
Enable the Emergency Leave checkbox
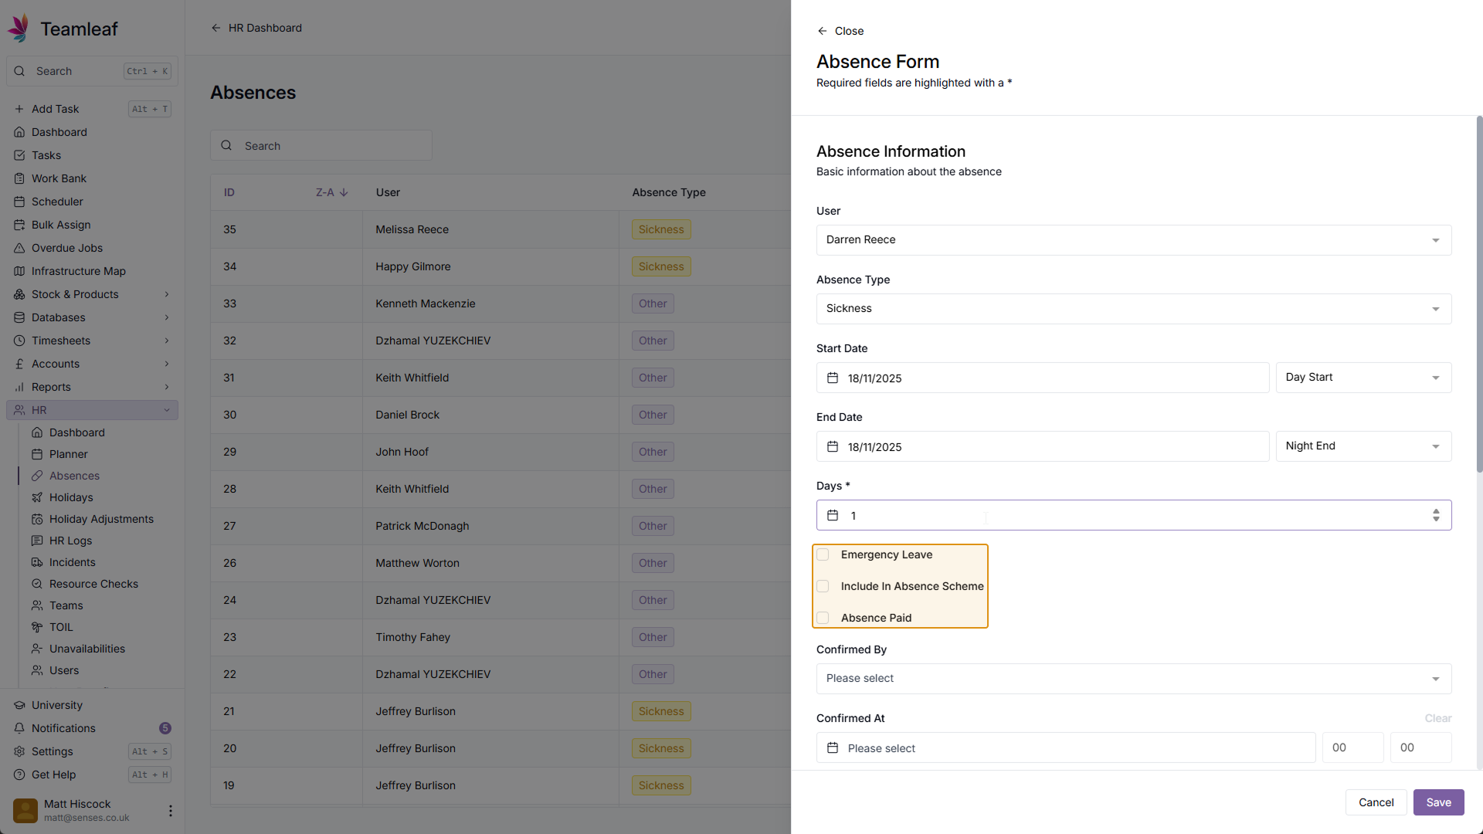pos(823,554)
